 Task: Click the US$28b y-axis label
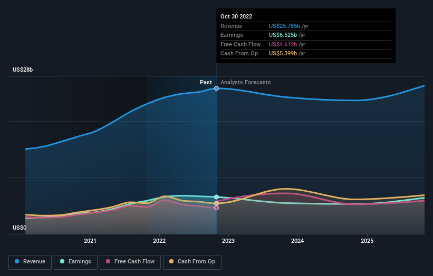[23, 70]
